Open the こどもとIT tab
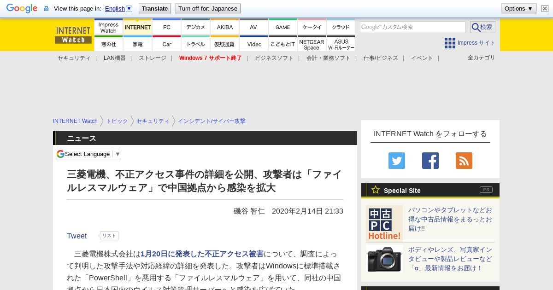The image size is (553, 290). pos(283,44)
